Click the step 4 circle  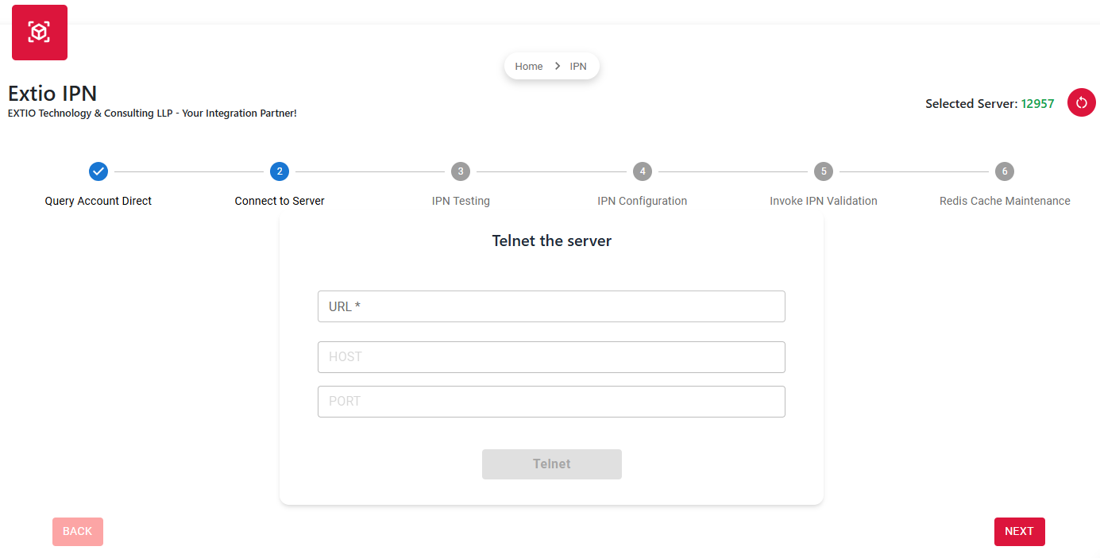coord(643,171)
